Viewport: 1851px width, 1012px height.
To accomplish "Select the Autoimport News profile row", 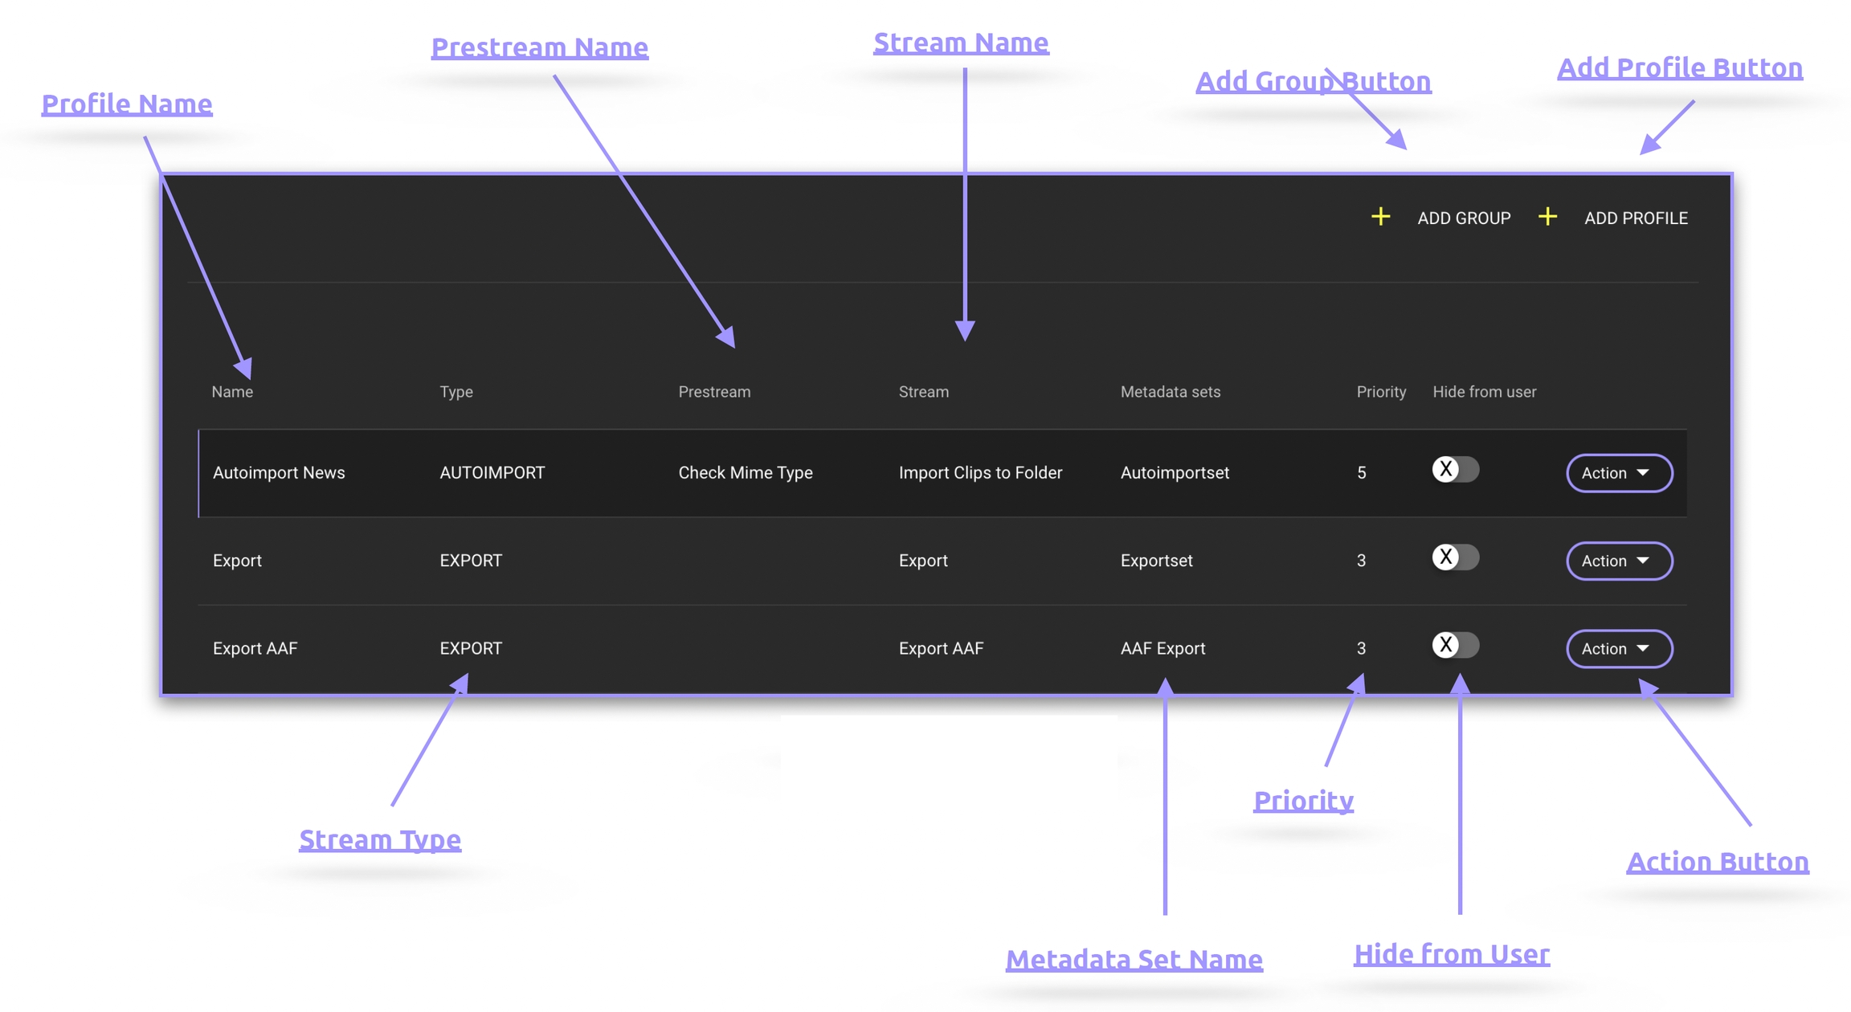I will pos(279,473).
